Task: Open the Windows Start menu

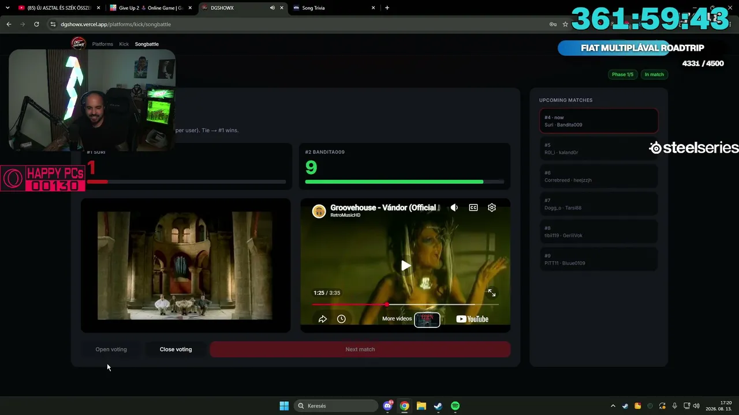Action: point(284,406)
